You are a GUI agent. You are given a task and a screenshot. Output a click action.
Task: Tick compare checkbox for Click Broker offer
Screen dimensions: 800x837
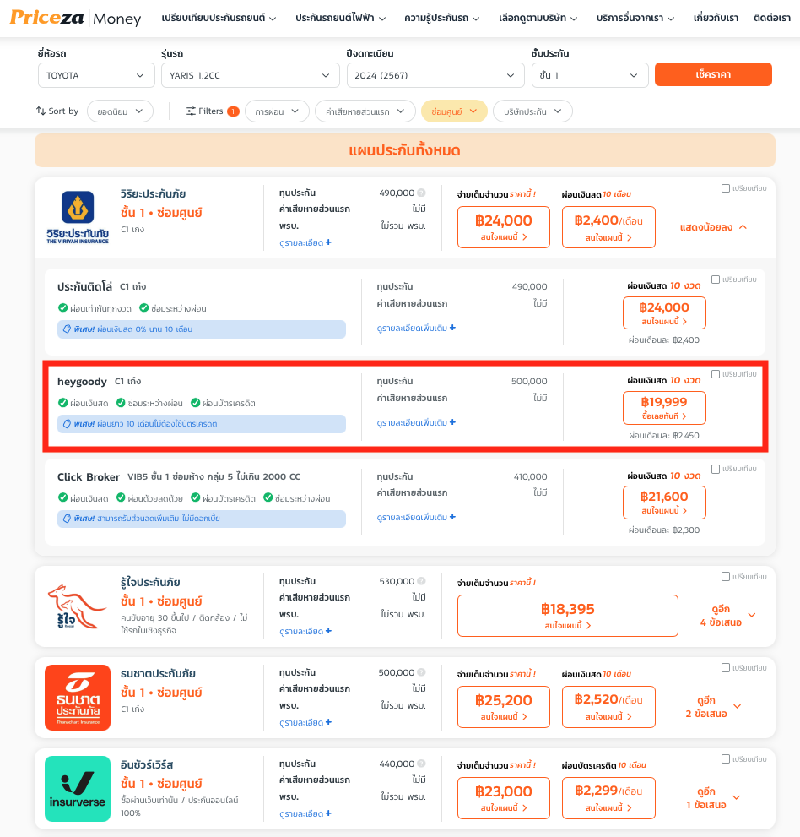pos(716,468)
